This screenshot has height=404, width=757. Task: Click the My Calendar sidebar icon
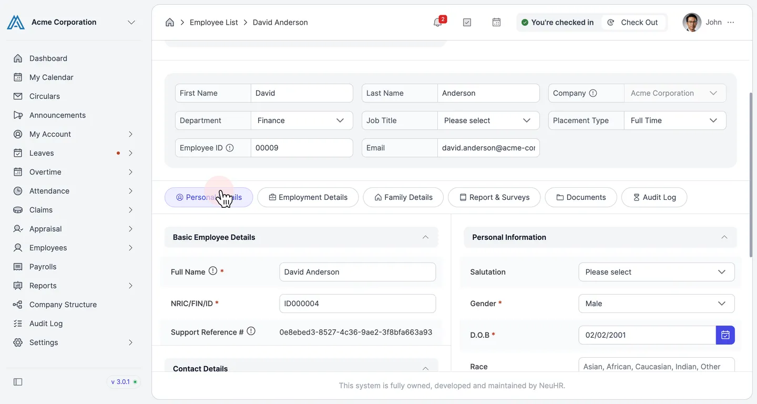18,77
